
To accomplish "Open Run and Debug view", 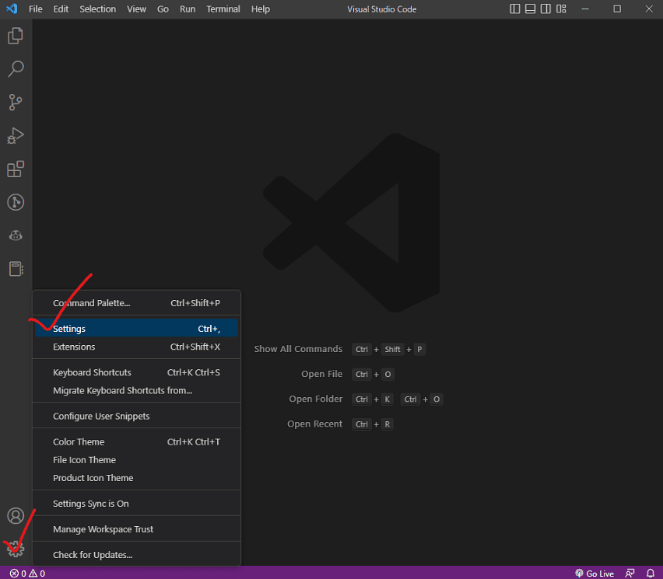I will [16, 135].
